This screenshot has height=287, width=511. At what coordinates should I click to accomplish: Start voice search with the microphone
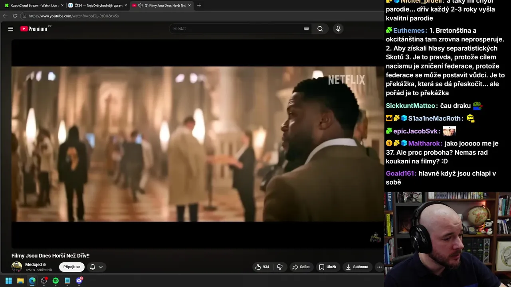338,29
